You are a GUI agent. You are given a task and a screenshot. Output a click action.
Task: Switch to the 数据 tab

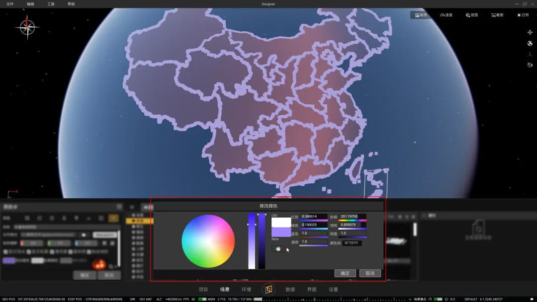(x=290, y=290)
